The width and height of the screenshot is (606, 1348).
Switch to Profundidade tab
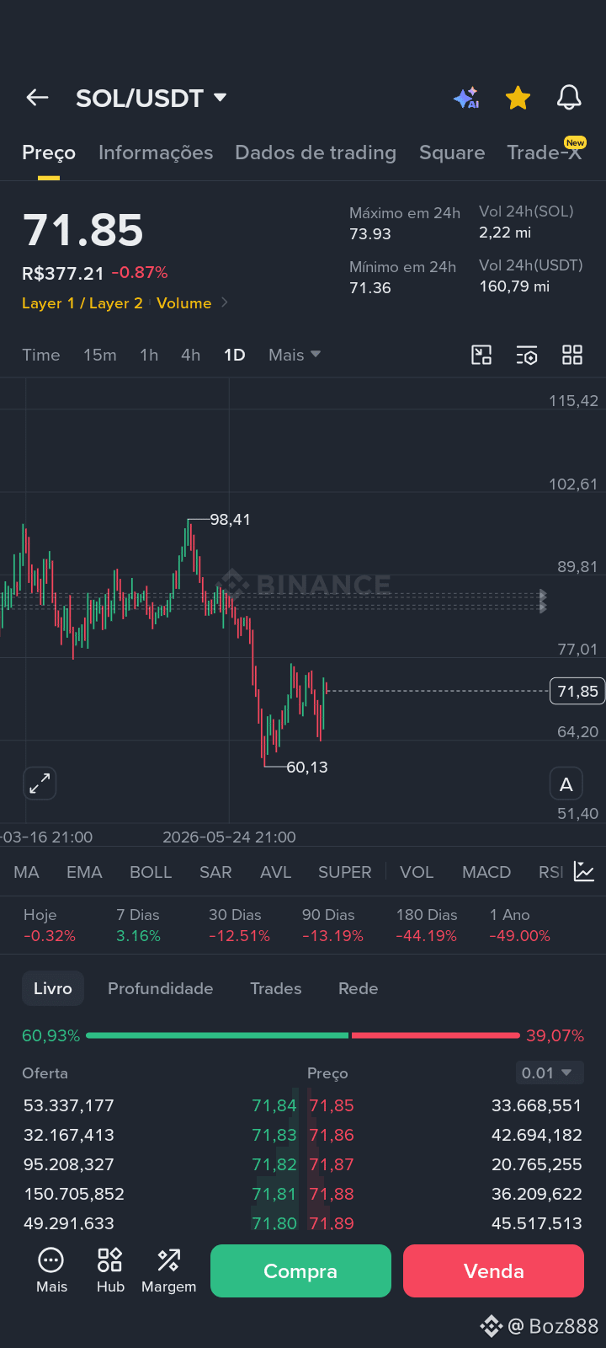click(161, 988)
